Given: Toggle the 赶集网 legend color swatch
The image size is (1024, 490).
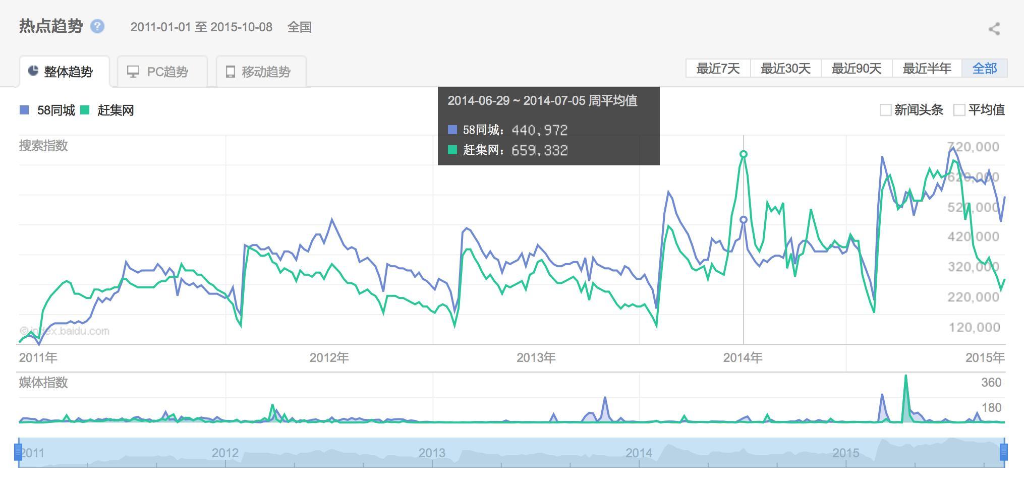Looking at the screenshot, I should [x=85, y=110].
